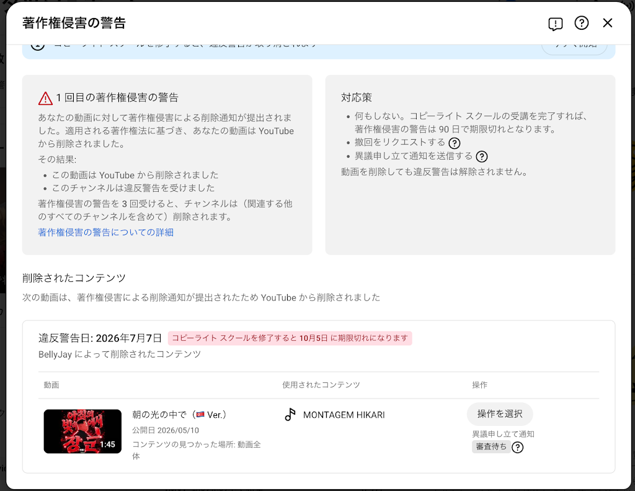The width and height of the screenshot is (635, 491).
Task: Open the send feedback icon in dialog header
Action: pos(555,24)
